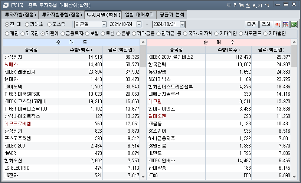Click the 순매도 금액(백만원) column header
Screen dimensions: 301x183
click(121, 50)
